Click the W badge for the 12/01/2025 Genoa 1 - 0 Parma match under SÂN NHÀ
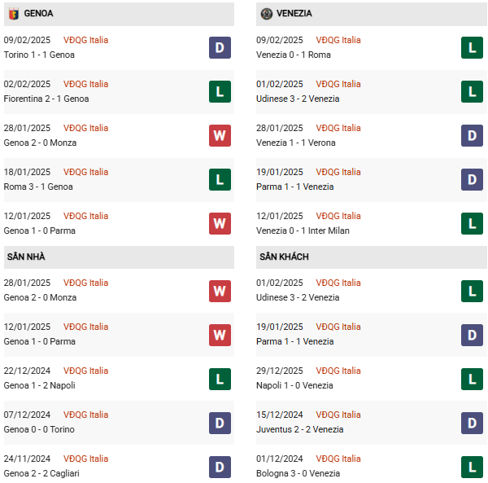Image resolution: width=488 pixels, height=483 pixels. click(x=220, y=334)
